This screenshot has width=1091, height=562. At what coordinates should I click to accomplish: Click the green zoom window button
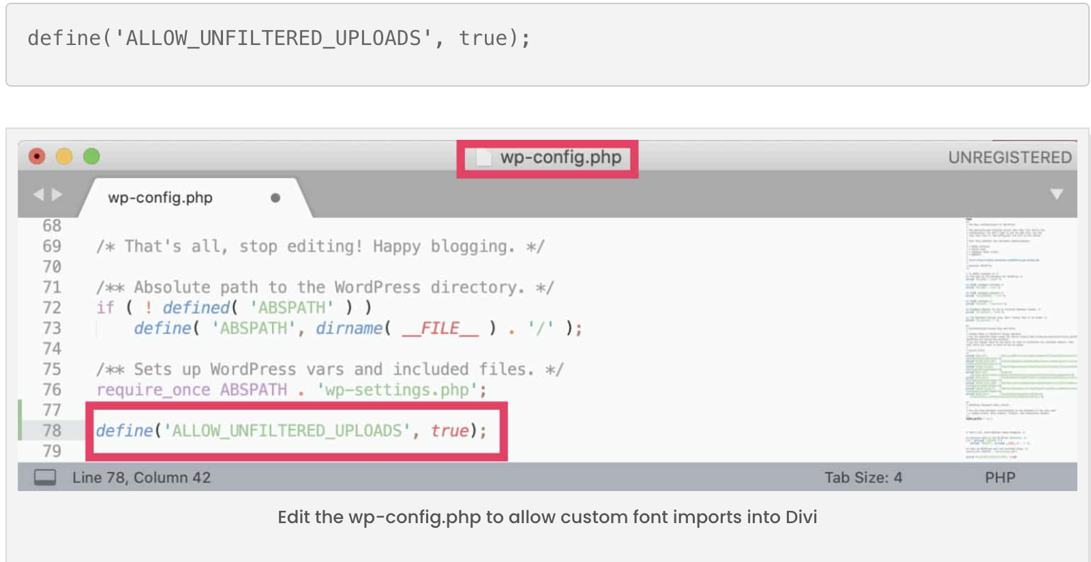click(x=91, y=156)
